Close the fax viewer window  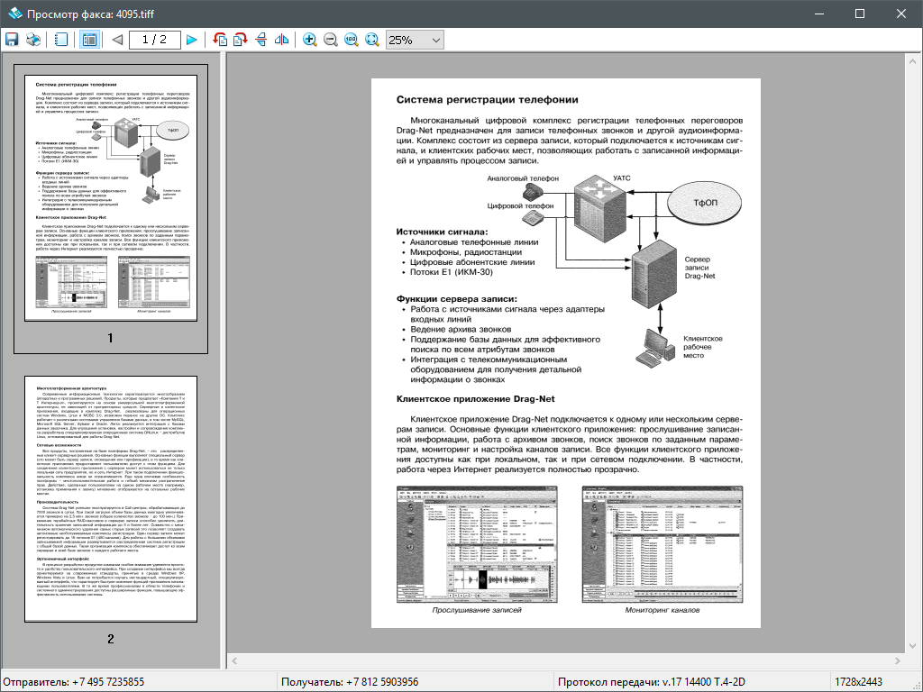901,14
